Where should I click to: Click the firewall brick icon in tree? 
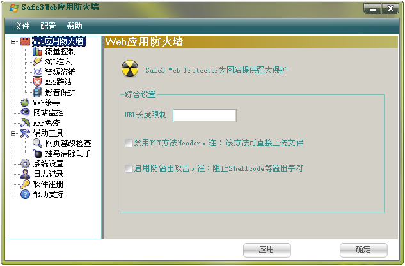tap(25, 41)
